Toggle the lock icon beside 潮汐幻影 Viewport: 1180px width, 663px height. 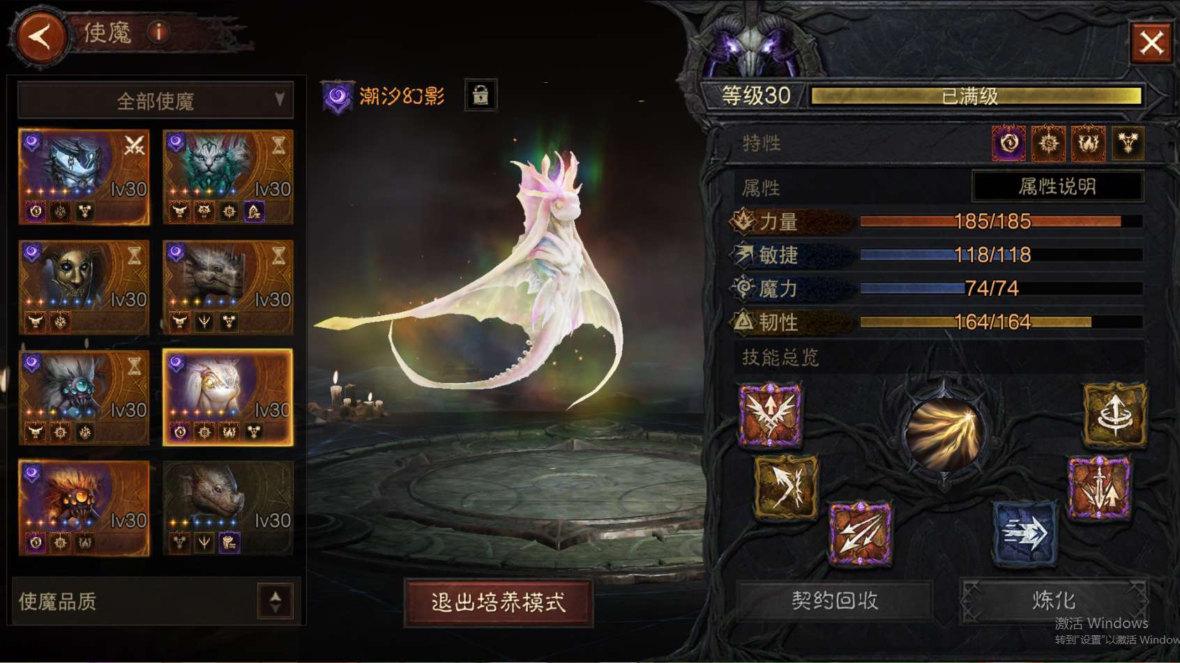tap(481, 95)
